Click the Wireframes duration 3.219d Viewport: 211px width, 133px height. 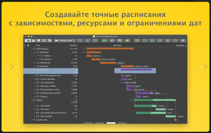tap(74, 63)
